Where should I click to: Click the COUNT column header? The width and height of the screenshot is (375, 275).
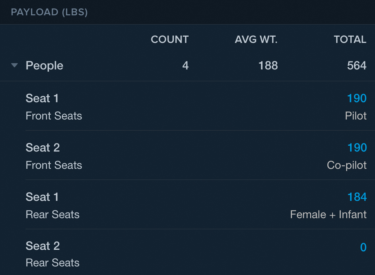(170, 40)
